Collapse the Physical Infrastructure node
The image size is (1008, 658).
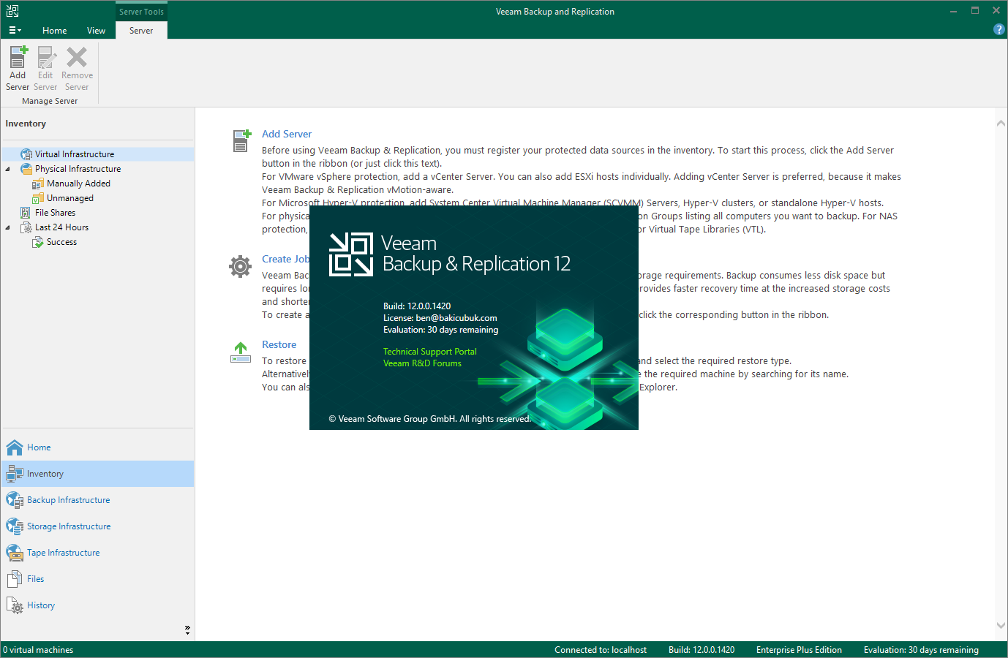(x=8, y=169)
